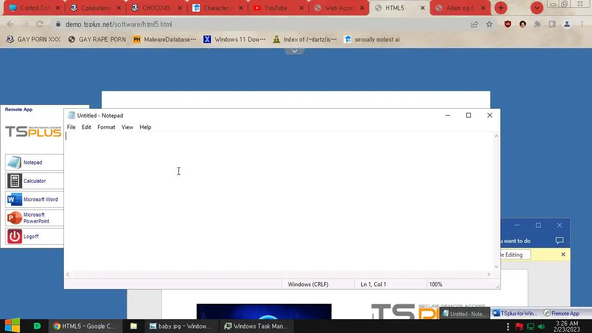The height and width of the screenshot is (333, 592).
Task: Click Notepad horizontal scrollbar right arrow
Action: [489, 275]
